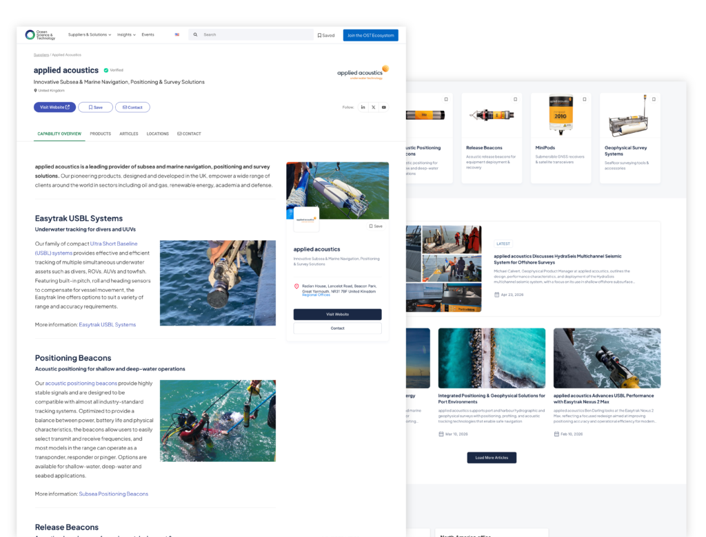
Task: Click the applied acoustics logo thumbnail in the sidebar
Action: click(x=306, y=220)
